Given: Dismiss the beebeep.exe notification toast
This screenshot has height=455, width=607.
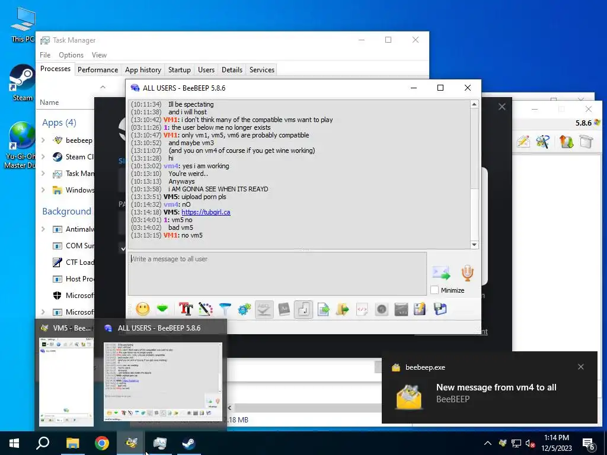Looking at the screenshot, I should (x=581, y=367).
